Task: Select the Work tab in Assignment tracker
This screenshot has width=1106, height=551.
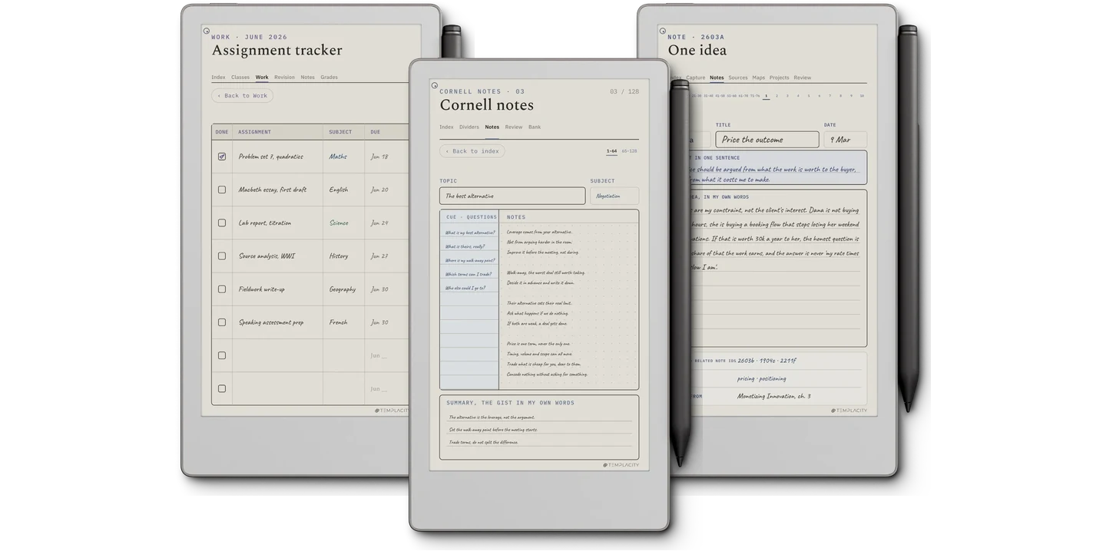Action: (262, 78)
